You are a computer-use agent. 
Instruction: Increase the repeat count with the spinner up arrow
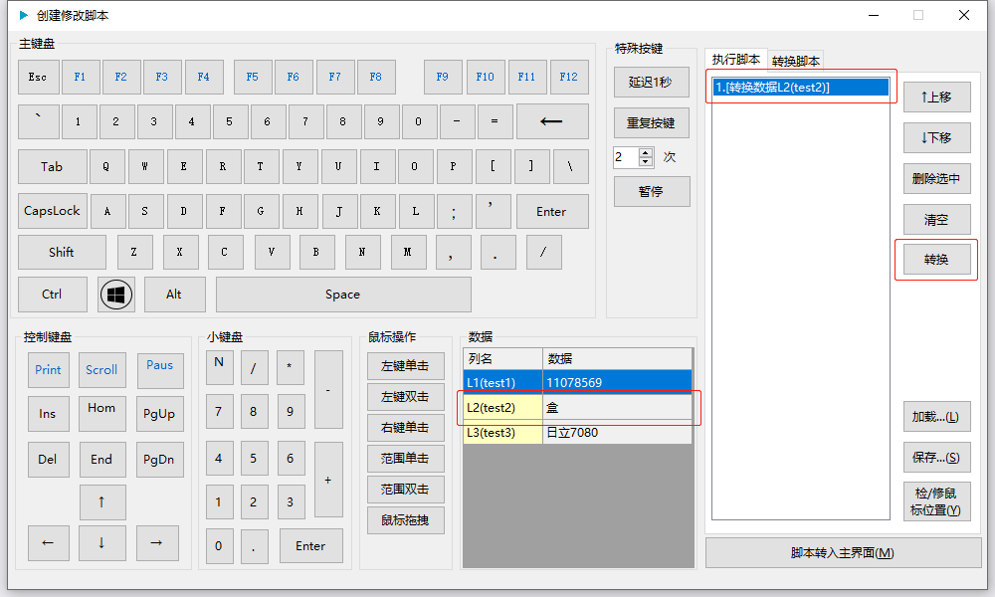tap(646, 152)
